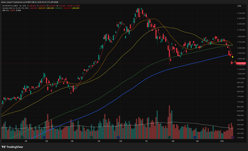Image resolution: width=248 pixels, height=151 pixels.
Task: Click the high price value 1,325,000
Action: point(42,6)
